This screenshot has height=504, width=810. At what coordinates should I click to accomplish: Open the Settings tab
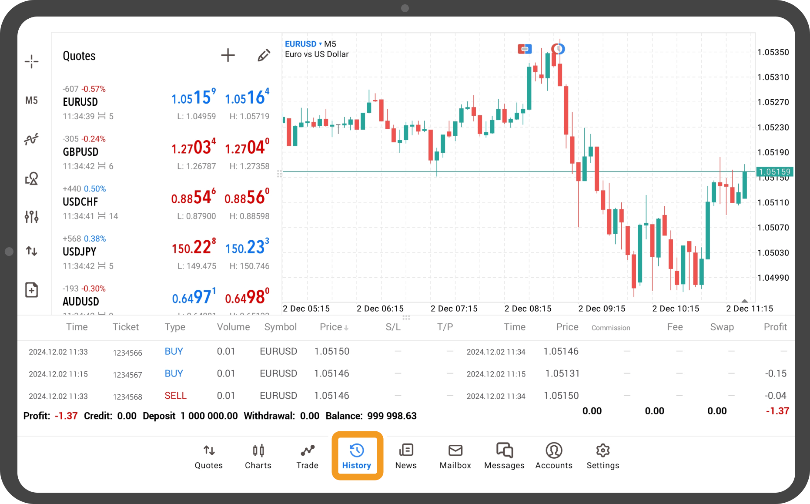[x=602, y=456]
